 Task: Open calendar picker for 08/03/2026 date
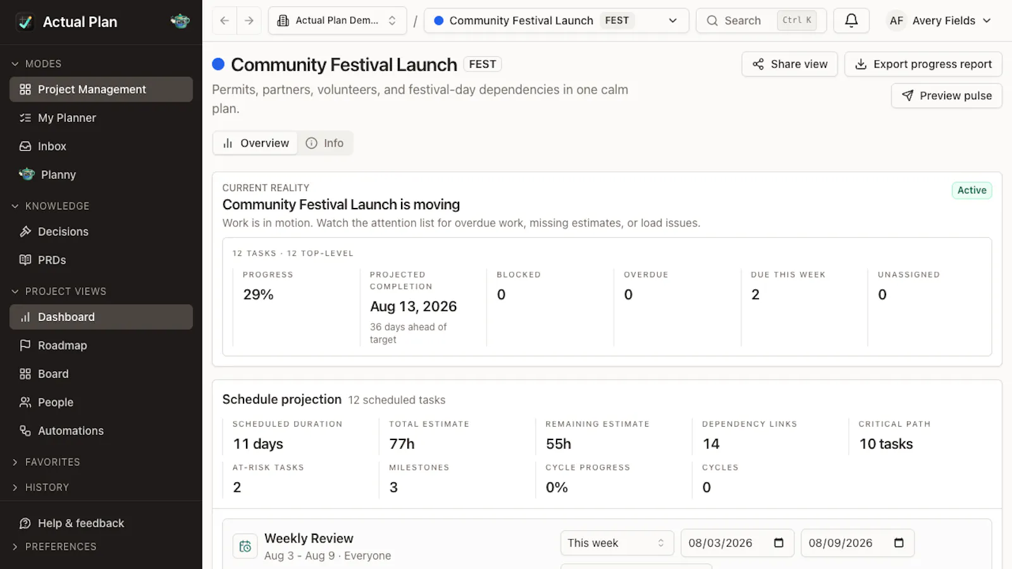(x=779, y=543)
